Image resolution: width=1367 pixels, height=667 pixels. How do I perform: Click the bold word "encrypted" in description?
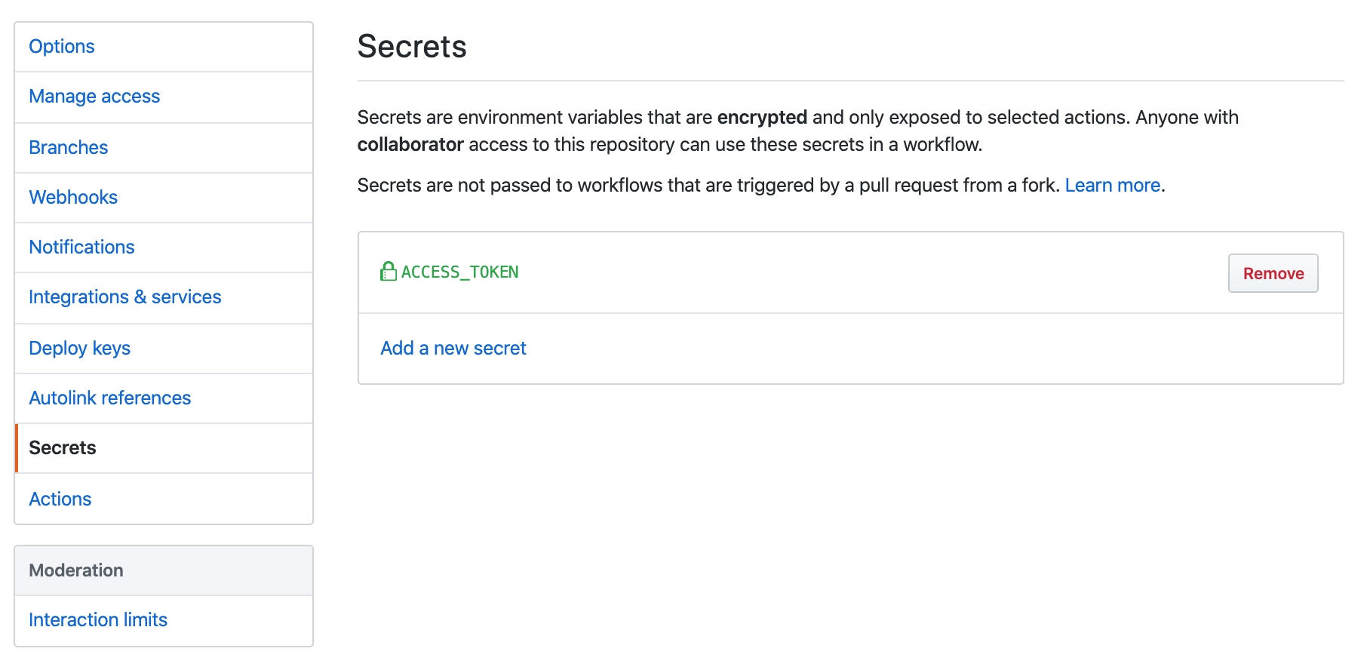(762, 117)
